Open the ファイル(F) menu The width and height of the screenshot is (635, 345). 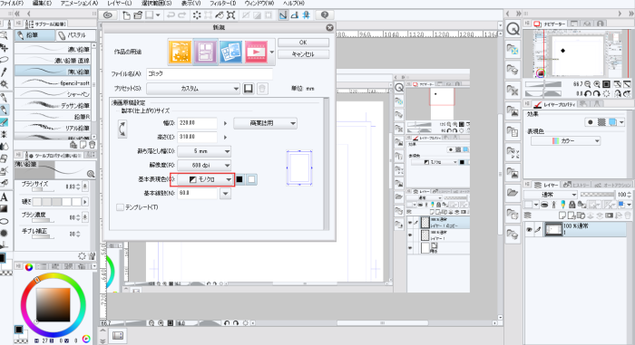(12, 4)
